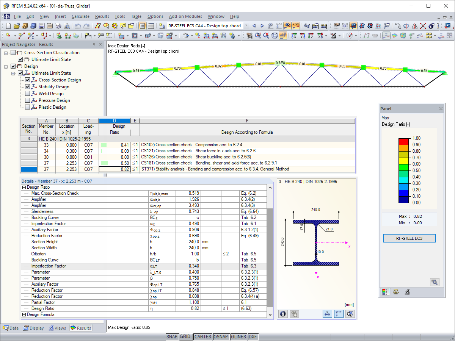Viewport: 455px width, 341px height.
Task: Click the Info icon under the cross-section preview
Action: [x=283, y=314]
